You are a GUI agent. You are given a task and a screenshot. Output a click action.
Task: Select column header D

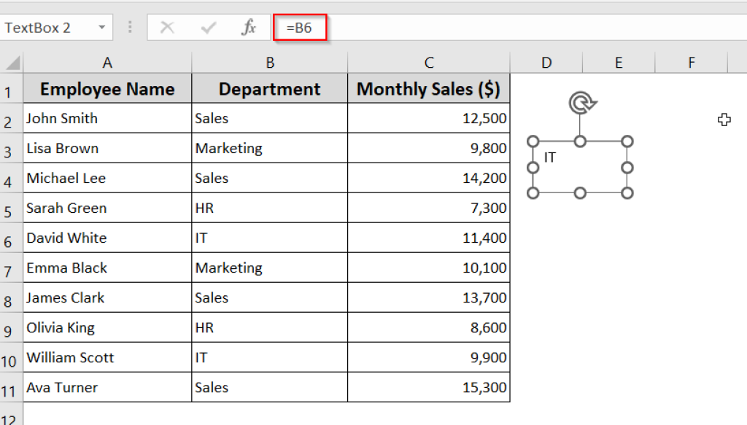(546, 63)
